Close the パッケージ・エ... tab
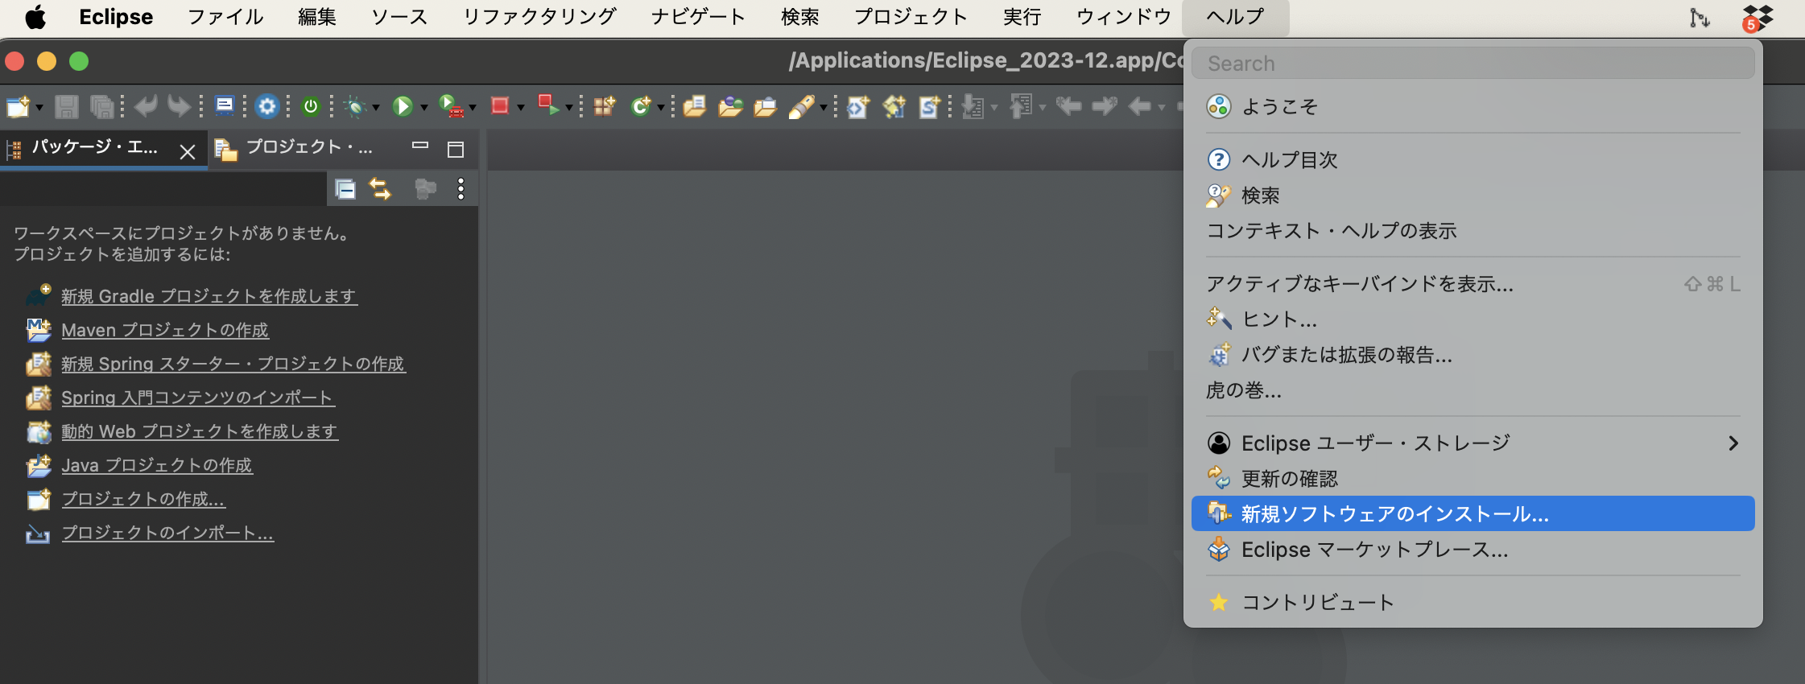The width and height of the screenshot is (1805, 684). pos(188,151)
